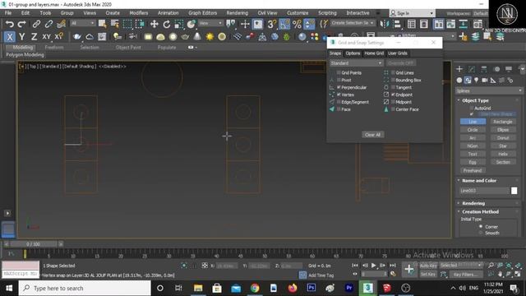Switch to the Options tab
The image size is (526, 296).
tap(353, 53)
